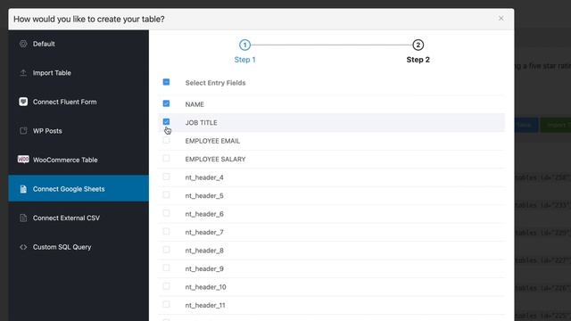This screenshot has height=321, width=571.
Task: Click the Connect Google Sheets document icon
Action: tap(23, 189)
